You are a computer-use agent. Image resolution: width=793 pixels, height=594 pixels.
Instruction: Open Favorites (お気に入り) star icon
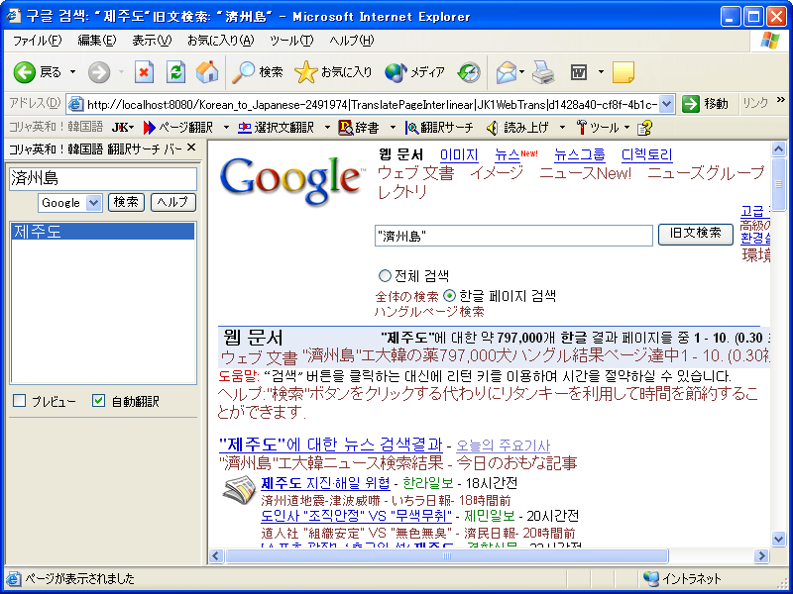coord(305,72)
